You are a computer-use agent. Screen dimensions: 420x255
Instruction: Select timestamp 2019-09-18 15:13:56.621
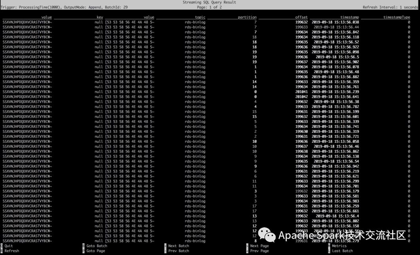[x=335, y=176]
